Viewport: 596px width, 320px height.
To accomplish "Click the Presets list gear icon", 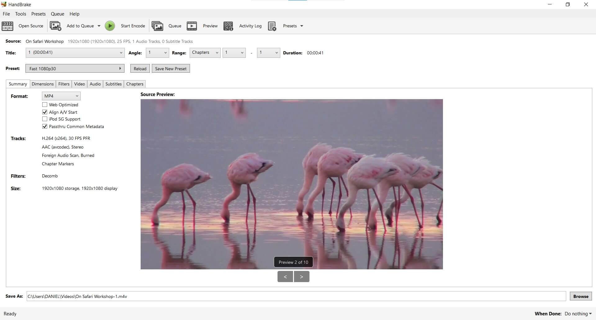I will tap(272, 26).
